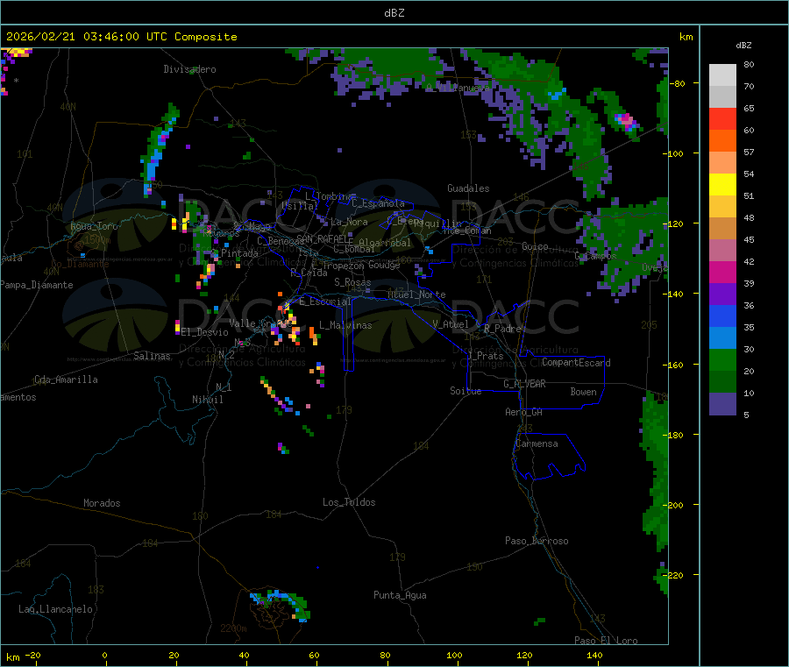
Task: Click the R_Padre label
Action: (x=502, y=329)
